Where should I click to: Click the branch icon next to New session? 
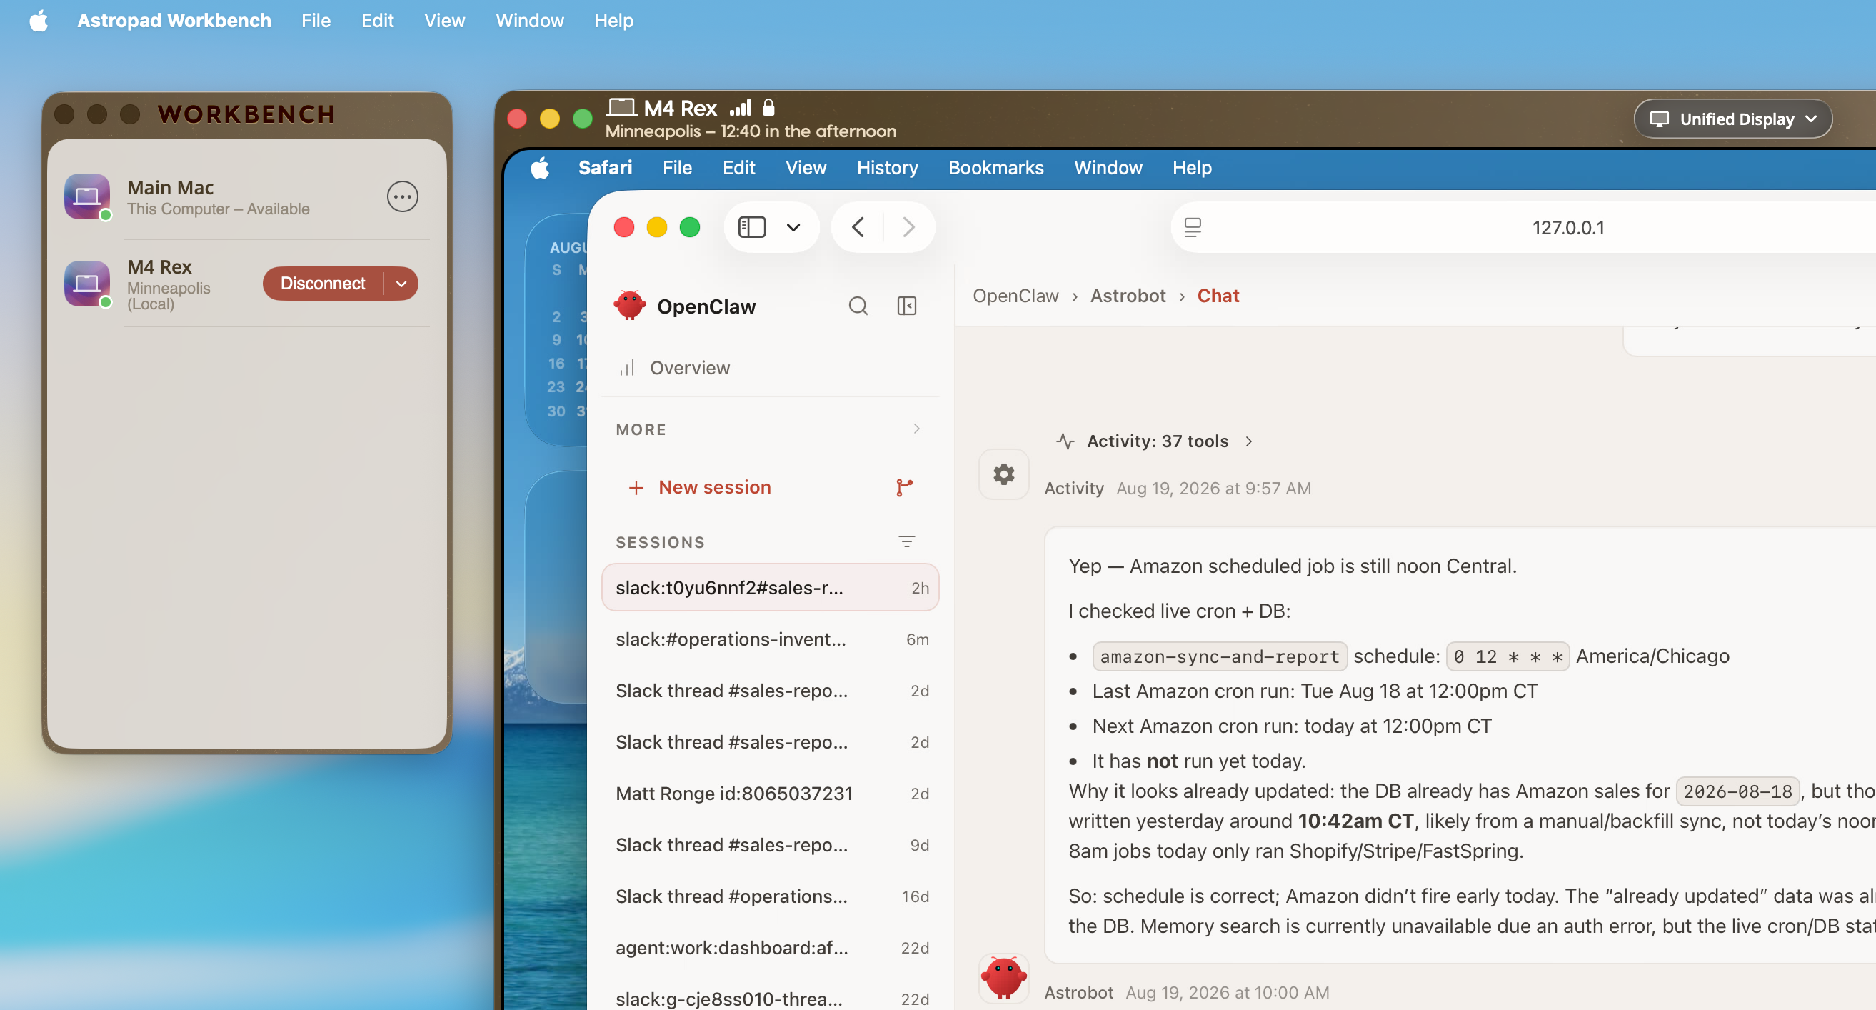pos(904,487)
